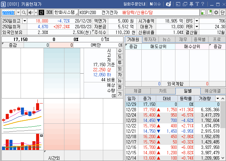Screen dimensions: 226x161
Task: Select the 일별 tab
Action: pyautogui.click(x=188, y=91)
